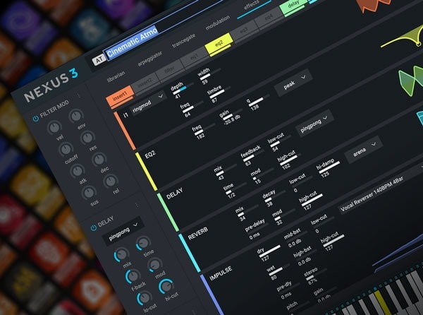The image size is (423, 315).
Task: Click the ringmod depth slider showing 41
Action: pos(183,88)
